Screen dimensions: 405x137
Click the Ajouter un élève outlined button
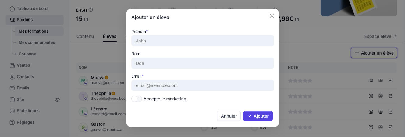point(374,53)
